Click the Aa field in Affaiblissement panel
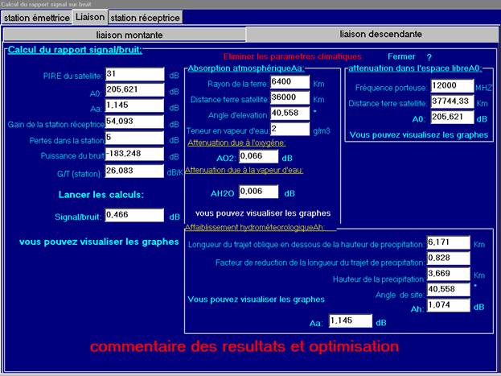The image size is (501, 376). (x=351, y=321)
